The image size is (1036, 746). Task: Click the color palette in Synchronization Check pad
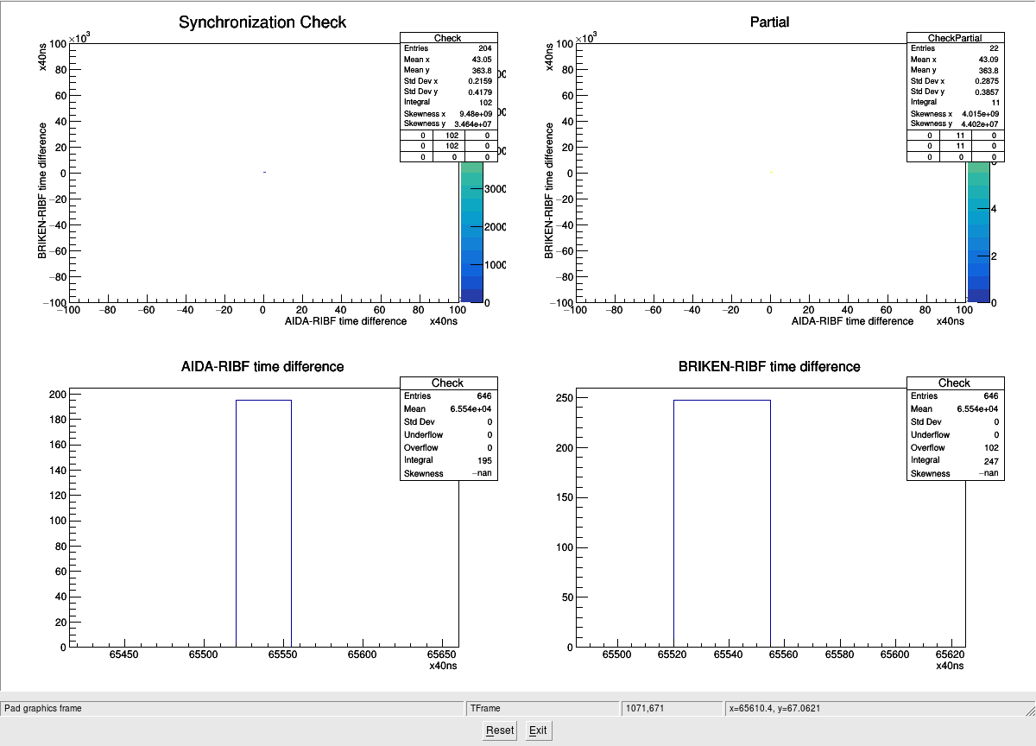pyautogui.click(x=471, y=231)
